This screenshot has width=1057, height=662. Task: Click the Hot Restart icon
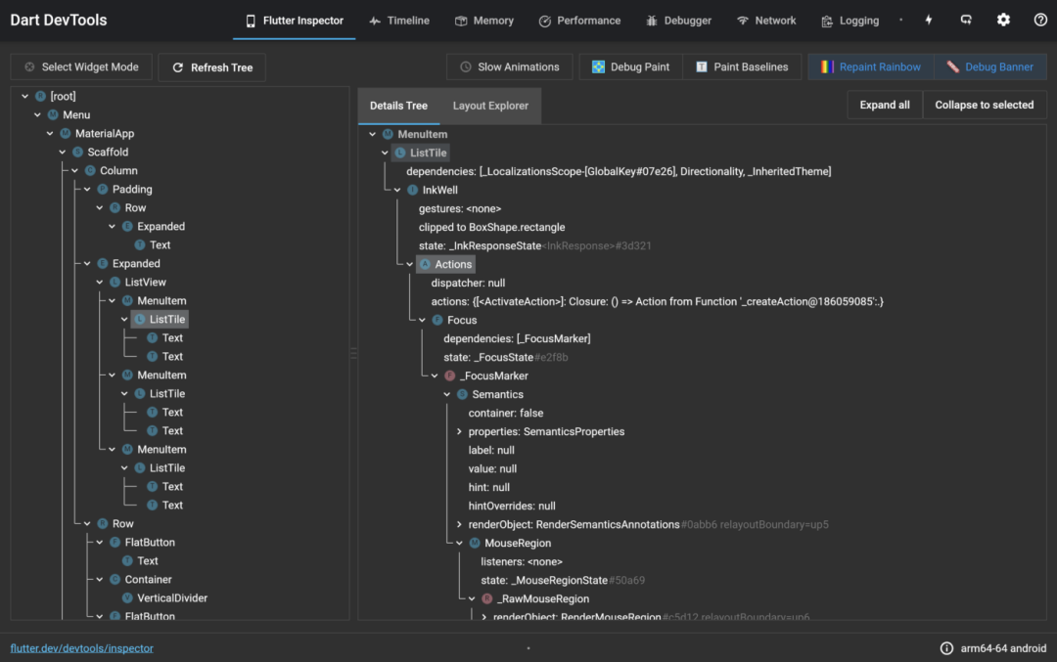(x=966, y=21)
